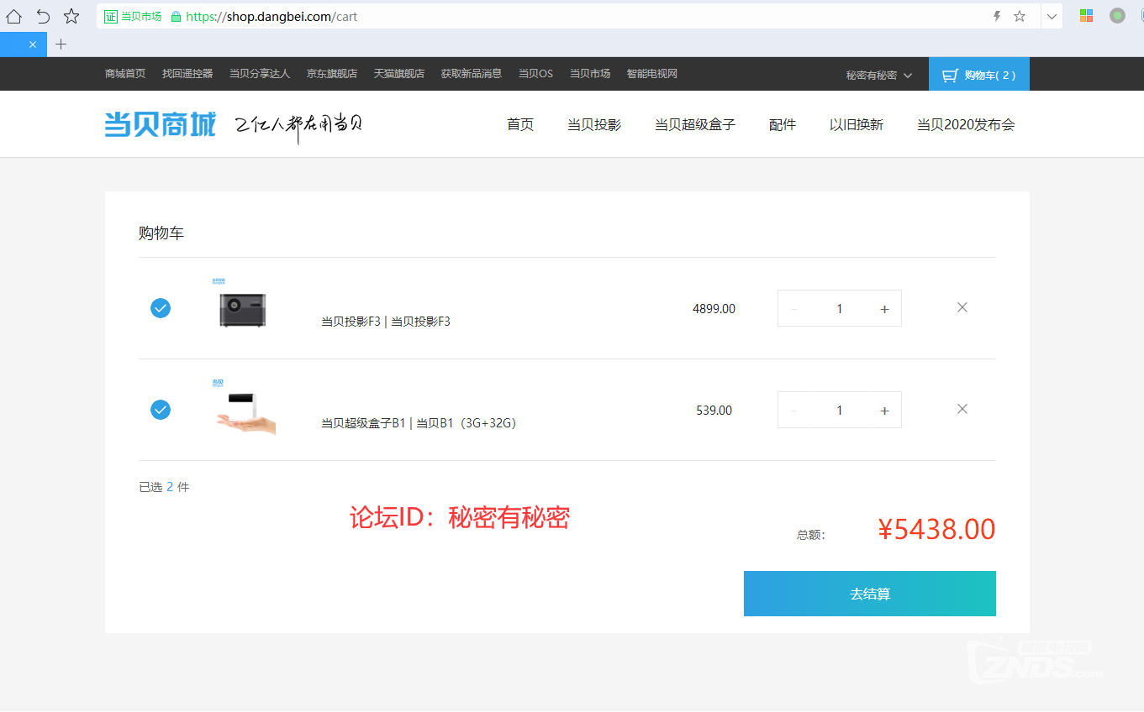The image size is (1144, 712).
Task: Click the 4899.00 price text
Action: click(714, 309)
